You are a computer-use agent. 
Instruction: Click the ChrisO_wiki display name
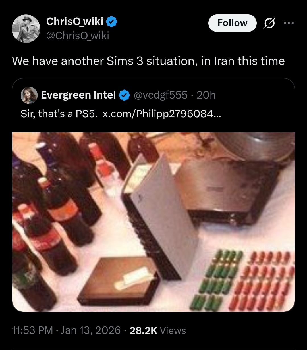point(75,21)
